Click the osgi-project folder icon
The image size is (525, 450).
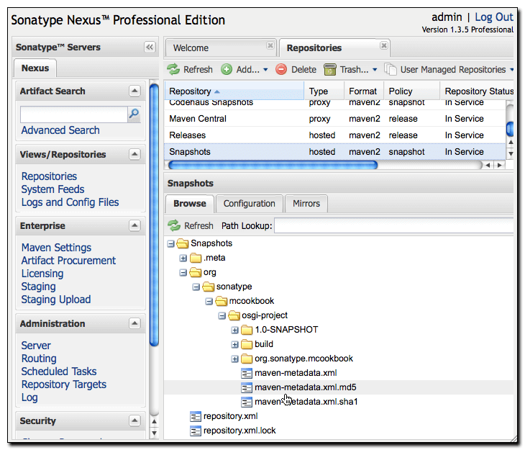point(234,315)
